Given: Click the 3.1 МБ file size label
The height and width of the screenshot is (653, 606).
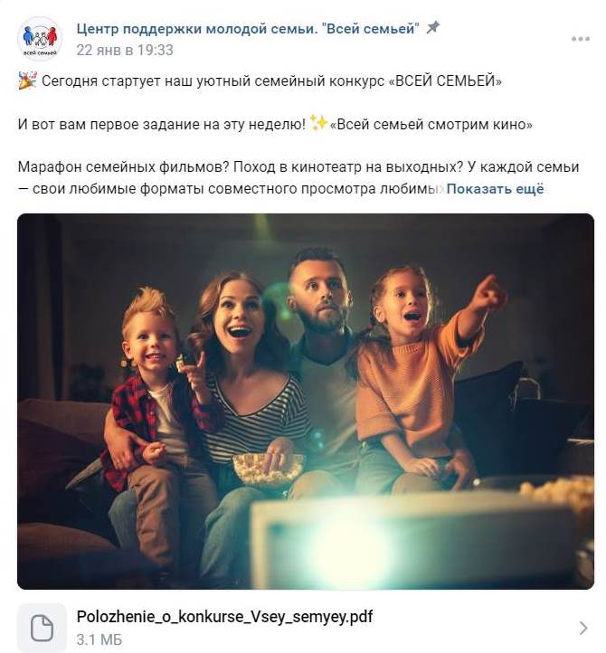Looking at the screenshot, I should 99,639.
